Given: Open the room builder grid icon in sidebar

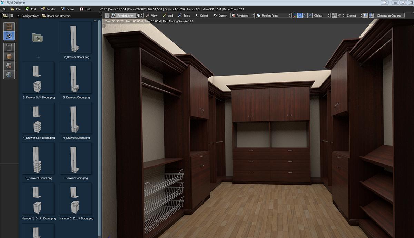Looking at the screenshot, I should [9, 27].
